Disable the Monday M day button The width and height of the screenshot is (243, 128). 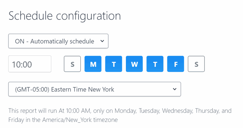93,64
